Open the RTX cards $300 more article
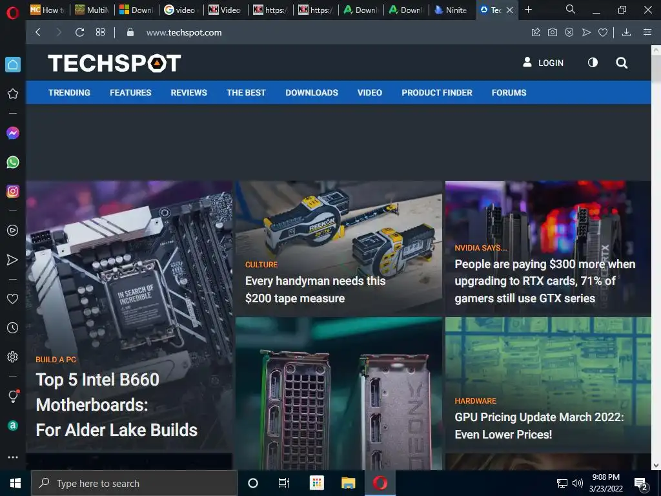 click(545, 282)
